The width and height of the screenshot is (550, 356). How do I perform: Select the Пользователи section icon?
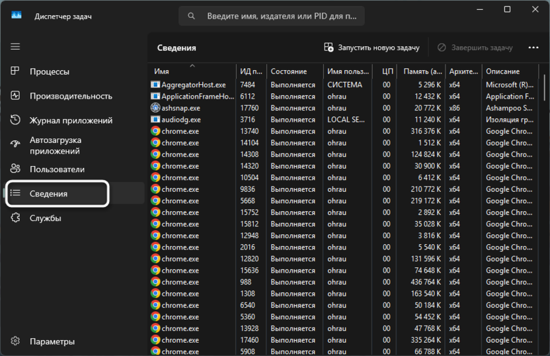(x=15, y=169)
